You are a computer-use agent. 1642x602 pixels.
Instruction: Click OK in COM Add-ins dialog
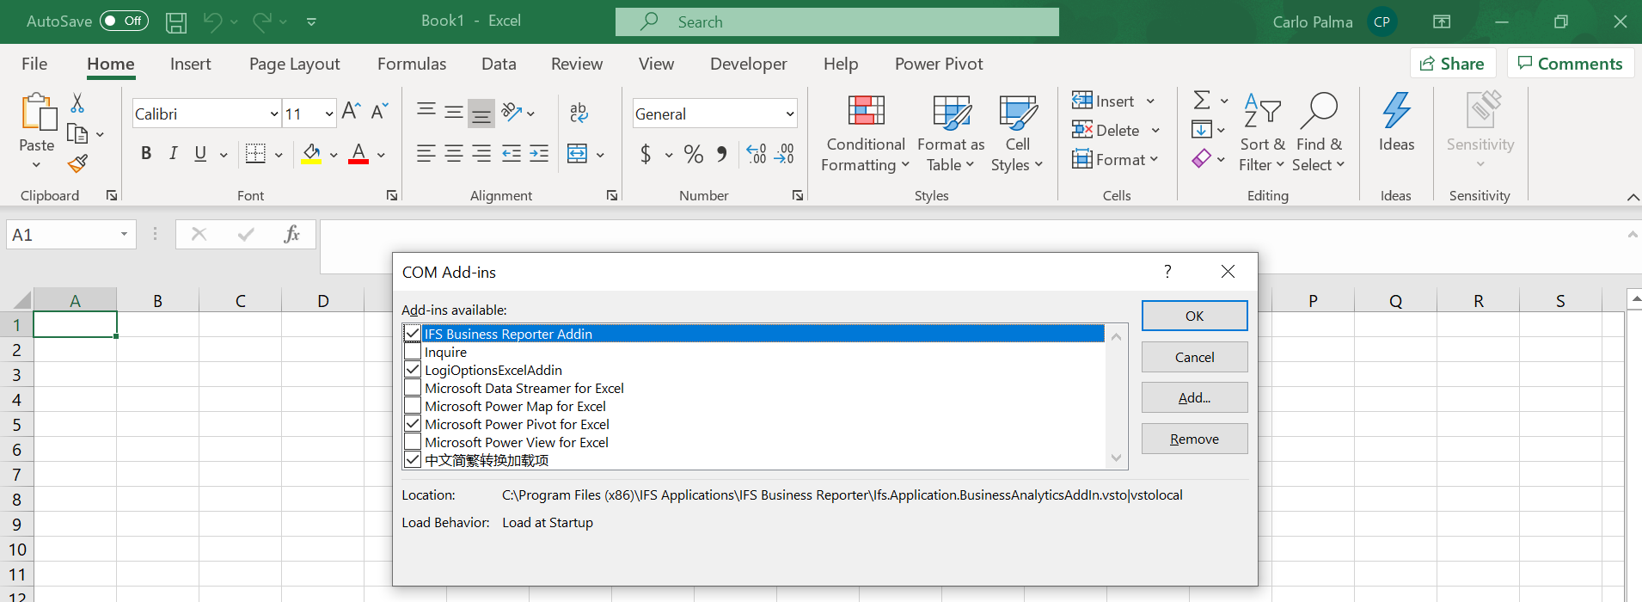pyautogui.click(x=1194, y=316)
